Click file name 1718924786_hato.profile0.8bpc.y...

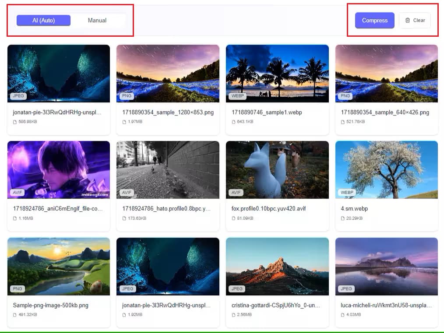(x=166, y=209)
